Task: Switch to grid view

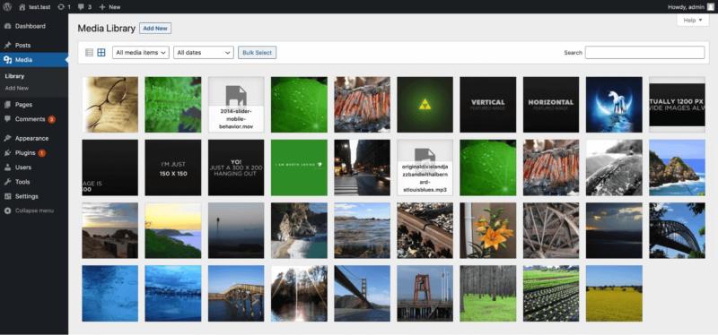Action: [101, 53]
